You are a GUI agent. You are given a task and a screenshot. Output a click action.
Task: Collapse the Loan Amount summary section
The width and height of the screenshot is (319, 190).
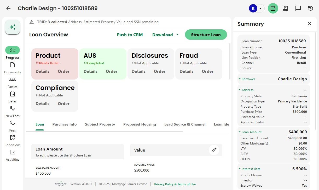(240, 132)
